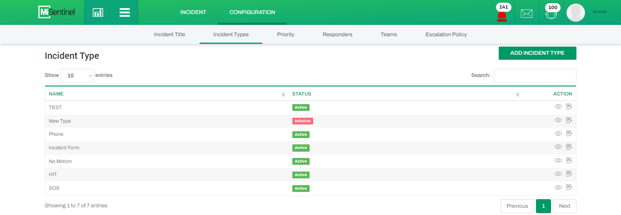The height and width of the screenshot is (215, 621).
Task: Open the INCIDENT menu
Action: (x=193, y=12)
